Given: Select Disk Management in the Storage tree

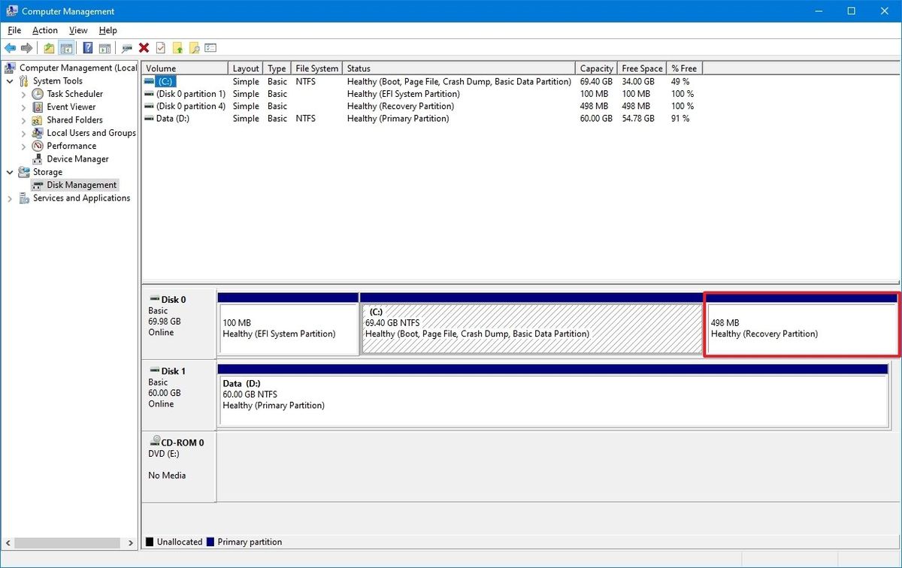Looking at the screenshot, I should point(81,184).
